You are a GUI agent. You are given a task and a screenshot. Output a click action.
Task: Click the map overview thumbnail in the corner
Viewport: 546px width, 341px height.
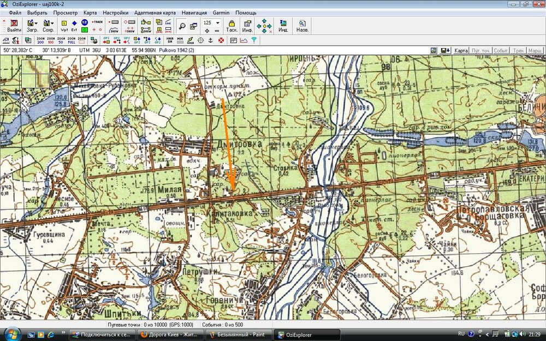point(35,74)
